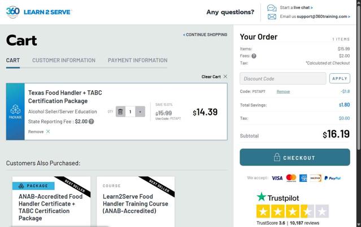Click the State Reporting Fee help icon
This screenshot has width=361, height=227.
pos(92,121)
